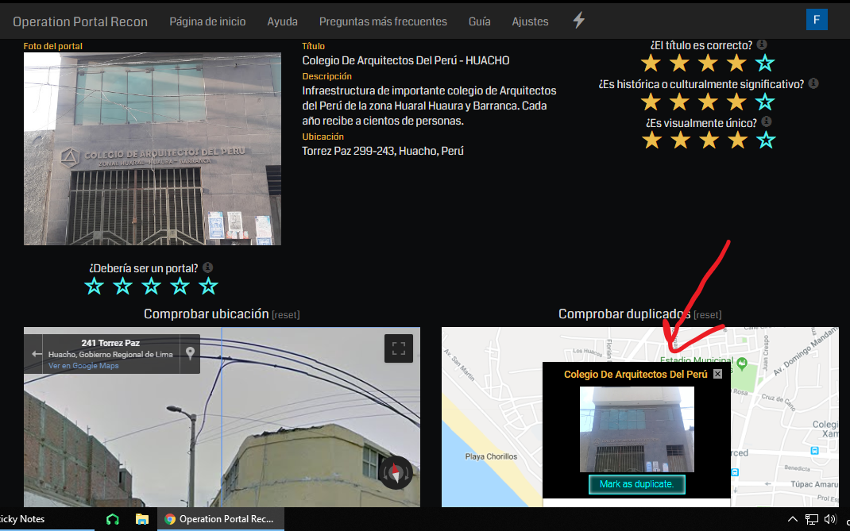
Task: Open the Ayuda menu item
Action: (x=283, y=21)
